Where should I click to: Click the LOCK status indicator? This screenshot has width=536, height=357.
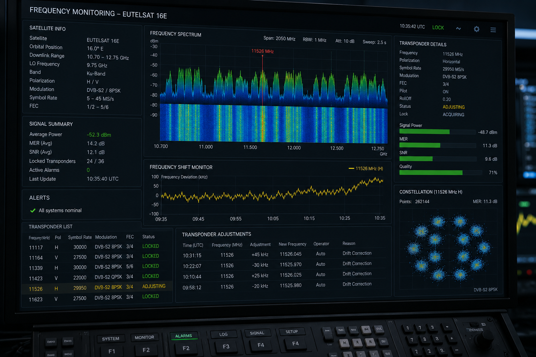[x=438, y=28]
